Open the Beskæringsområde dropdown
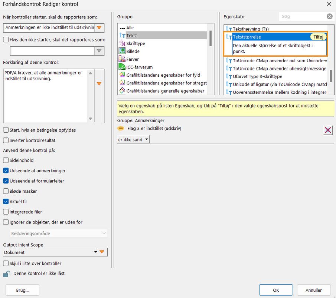Viewport: 336px width, 298px height. pos(59,234)
